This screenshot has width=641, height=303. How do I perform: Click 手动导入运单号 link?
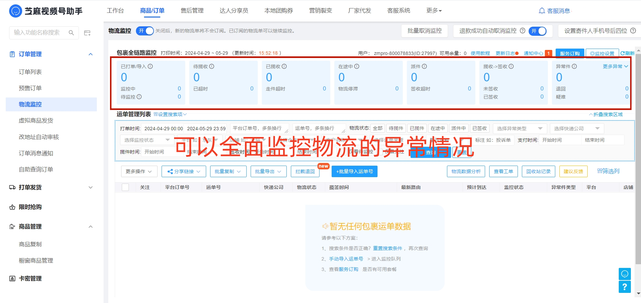[346, 259]
